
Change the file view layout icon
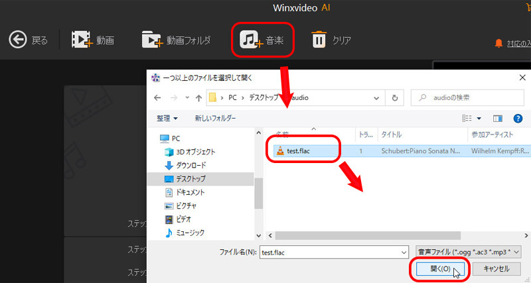tap(467, 119)
